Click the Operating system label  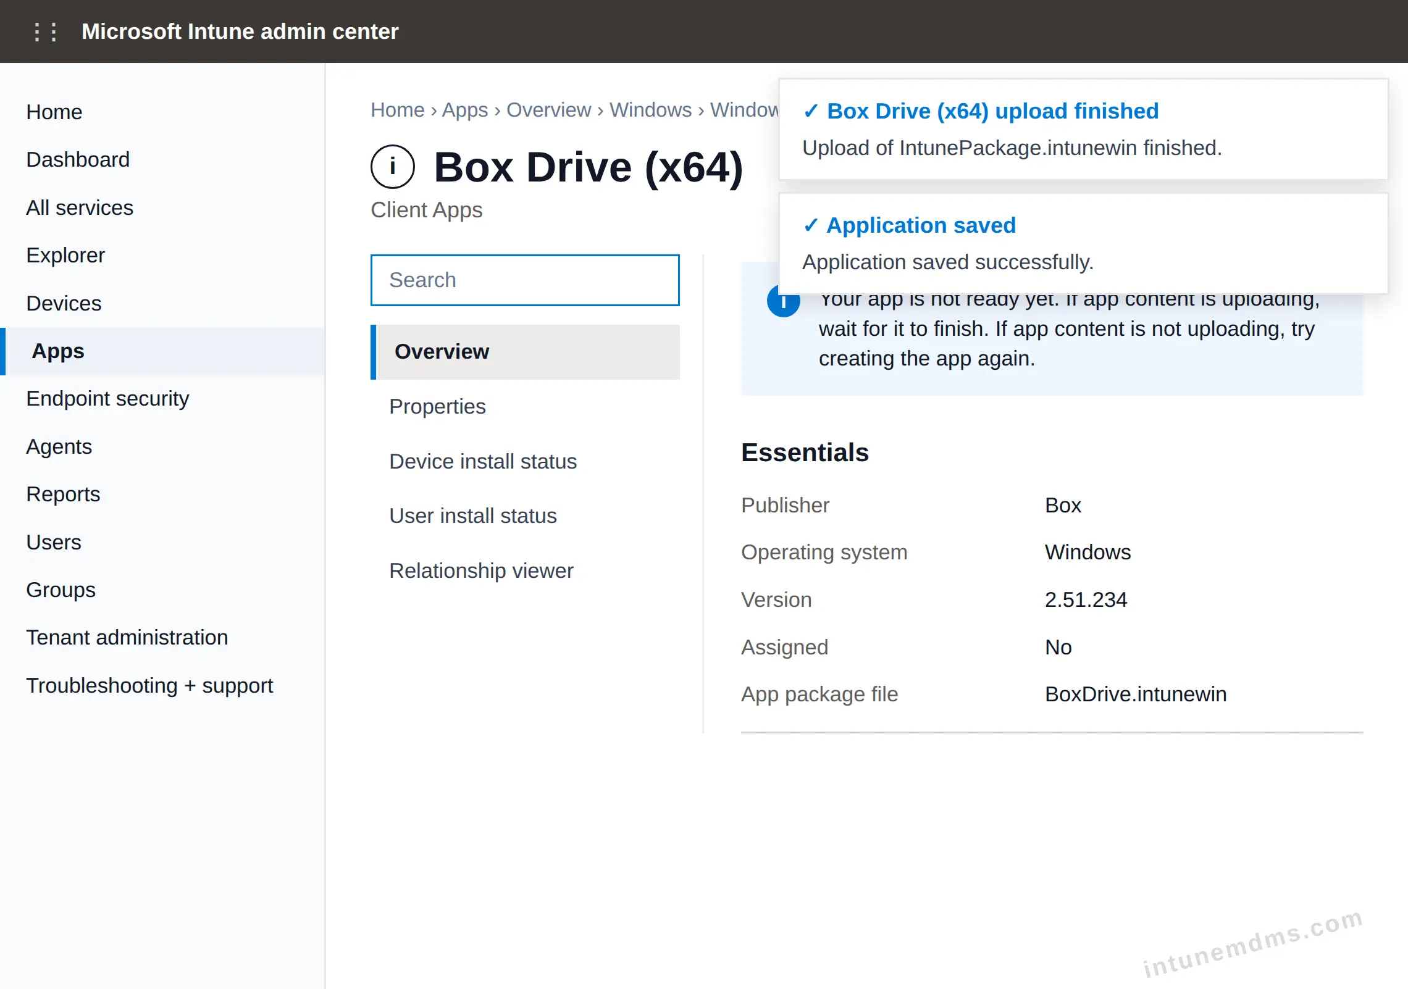(824, 552)
